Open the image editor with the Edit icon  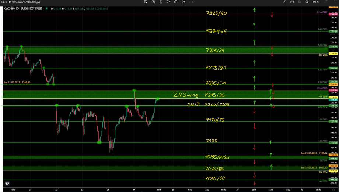tap(146, 2)
